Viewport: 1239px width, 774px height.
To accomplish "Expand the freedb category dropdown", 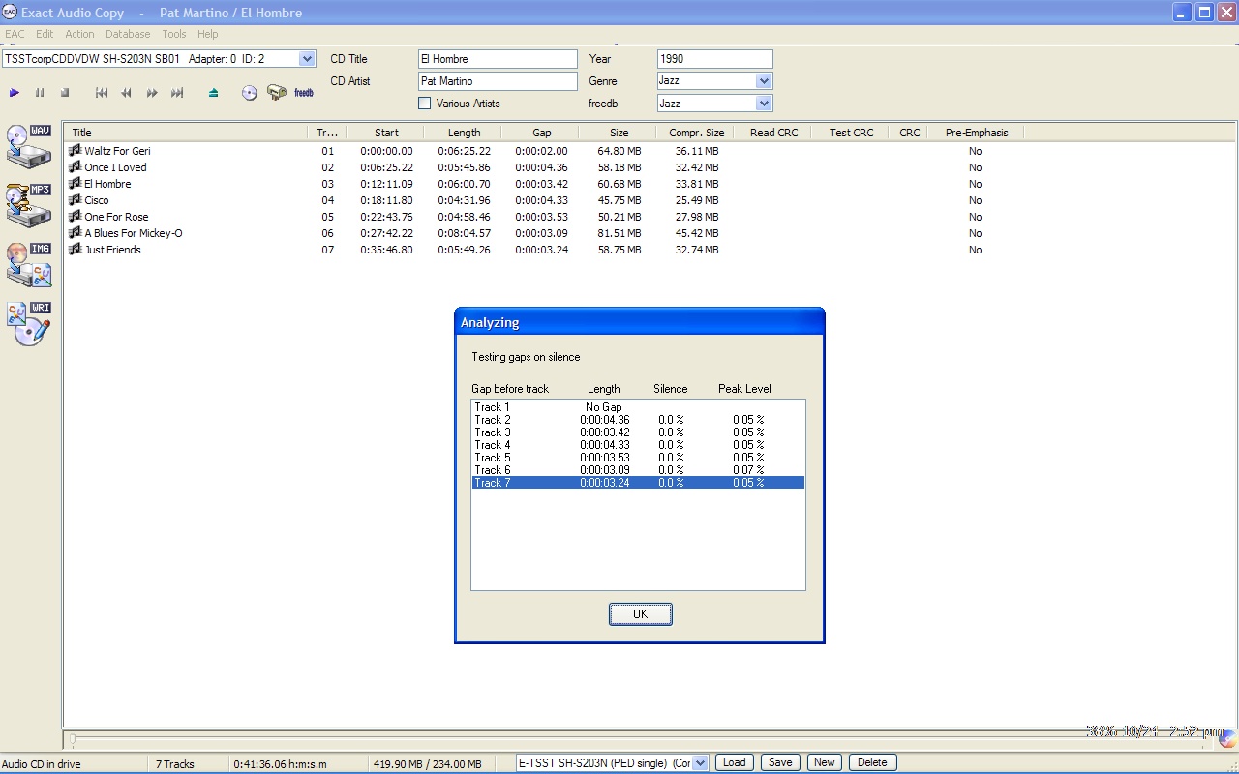I will click(764, 104).
